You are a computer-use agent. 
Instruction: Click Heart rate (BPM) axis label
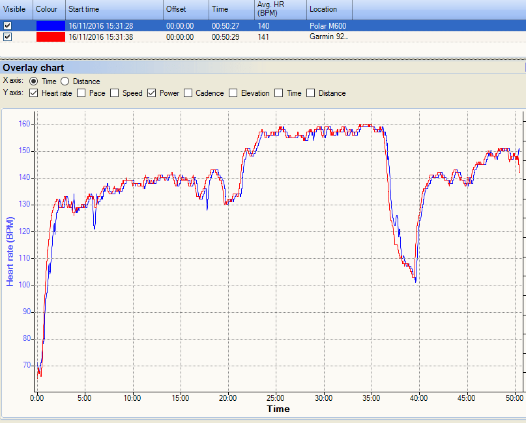(10, 252)
